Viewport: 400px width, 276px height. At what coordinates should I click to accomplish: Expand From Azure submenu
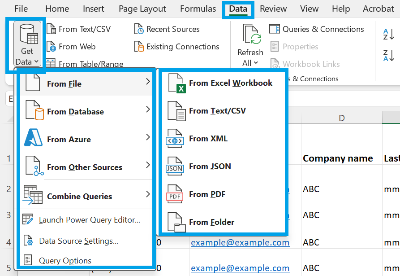tap(87, 140)
